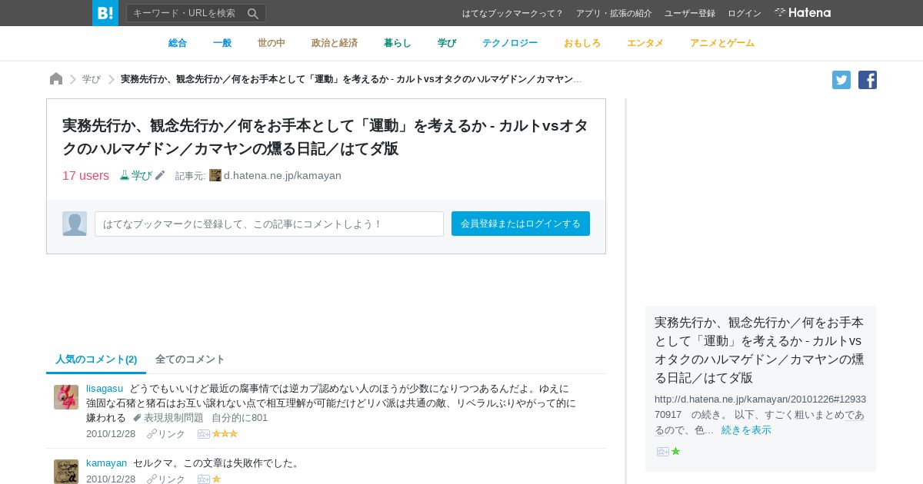
Task: Open the エンタメ category
Action: [645, 43]
